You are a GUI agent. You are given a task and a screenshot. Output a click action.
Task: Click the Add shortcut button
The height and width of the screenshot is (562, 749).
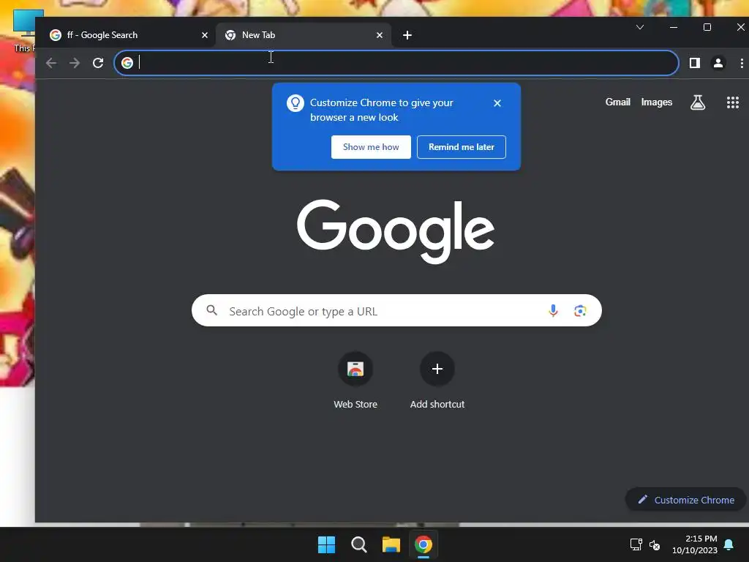point(437,381)
